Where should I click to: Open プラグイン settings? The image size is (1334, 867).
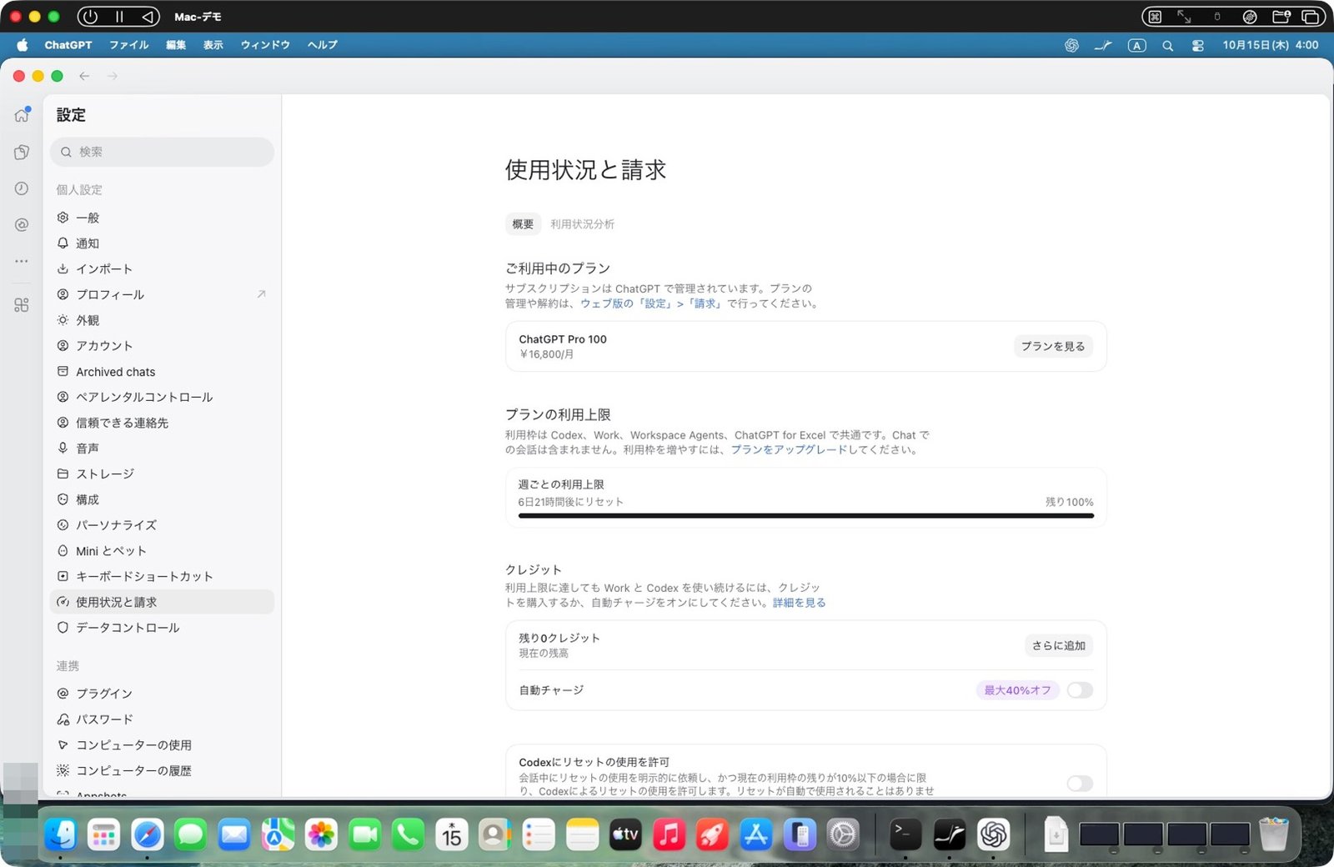pyautogui.click(x=162, y=694)
